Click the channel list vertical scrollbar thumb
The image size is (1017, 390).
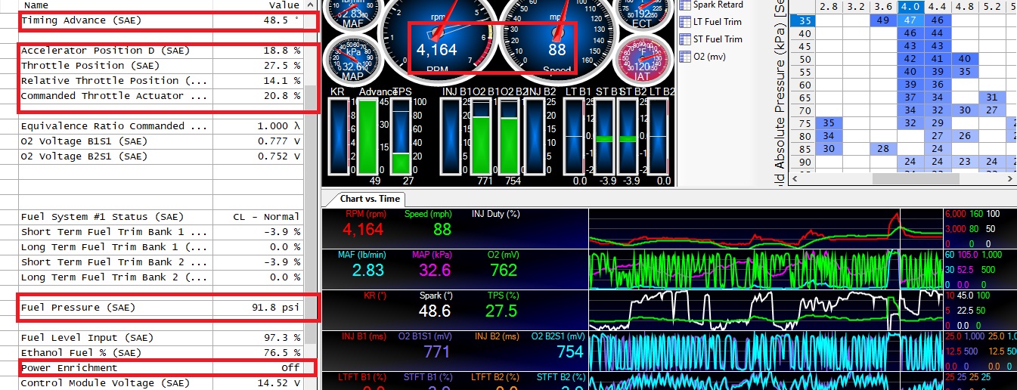pos(311,97)
